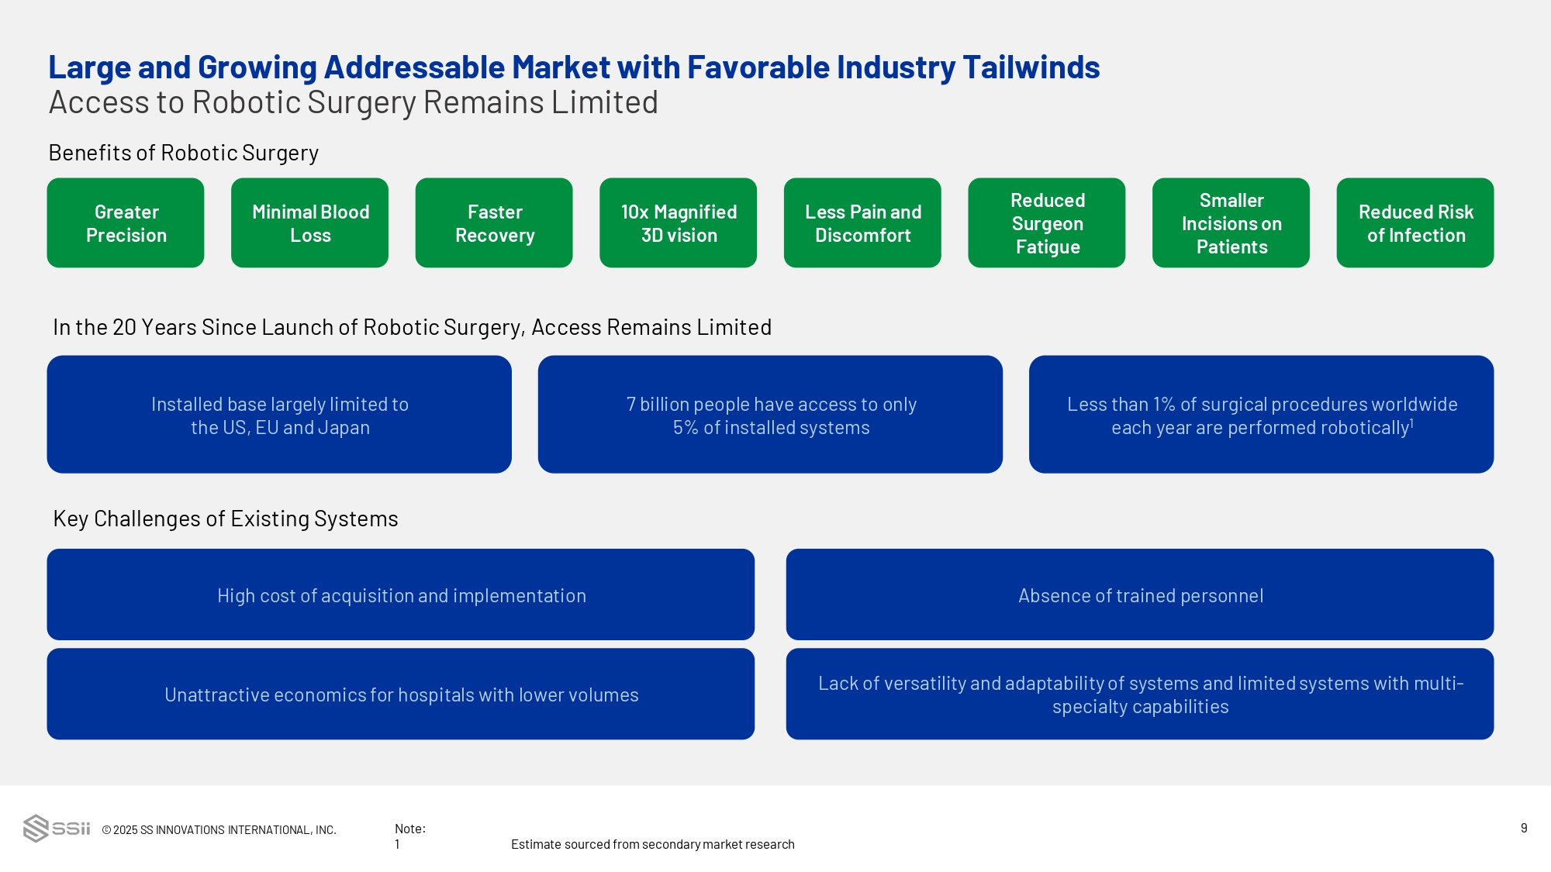Click the 7 billion people access box
This screenshot has width=1551, height=872.
tap(770, 415)
